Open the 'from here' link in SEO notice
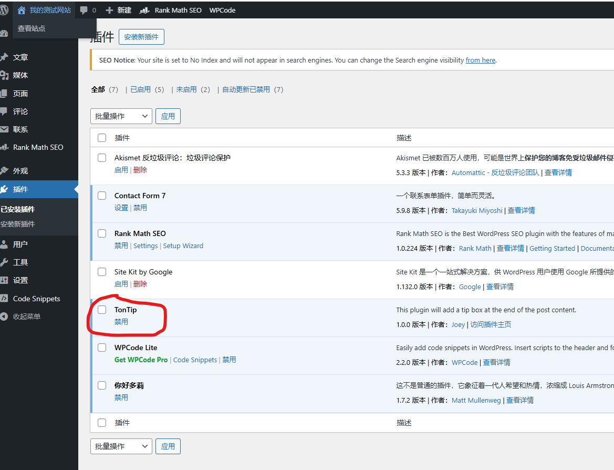 (x=480, y=60)
